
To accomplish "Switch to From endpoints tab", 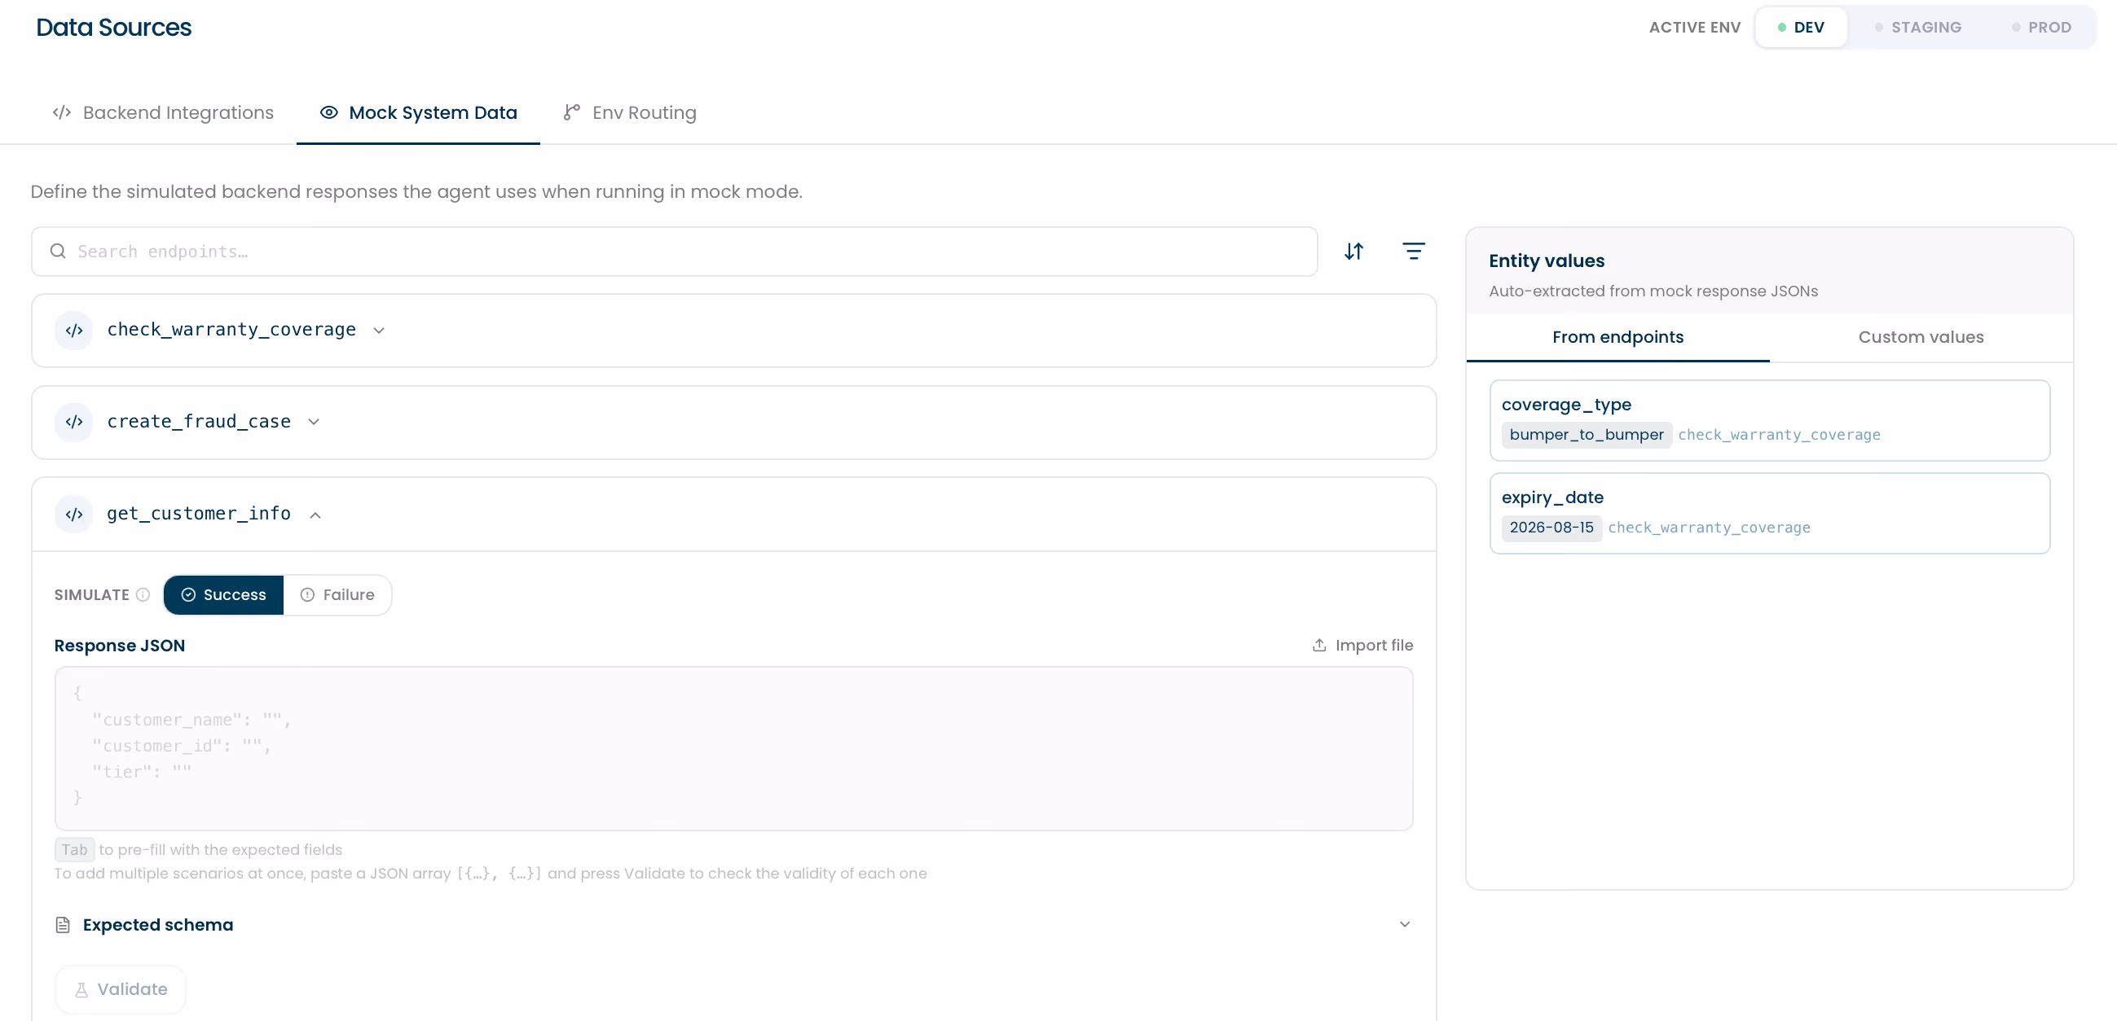I will point(1617,337).
